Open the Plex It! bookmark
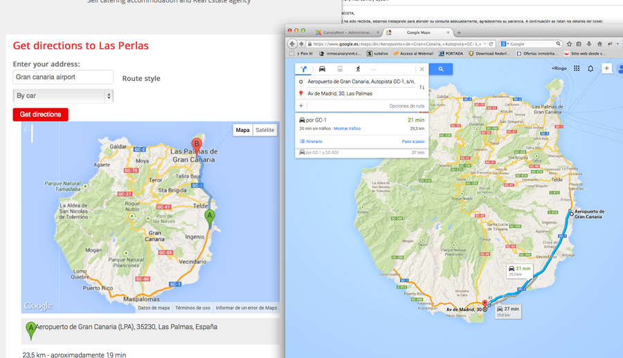The height and width of the screenshot is (358, 623). pyautogui.click(x=305, y=53)
